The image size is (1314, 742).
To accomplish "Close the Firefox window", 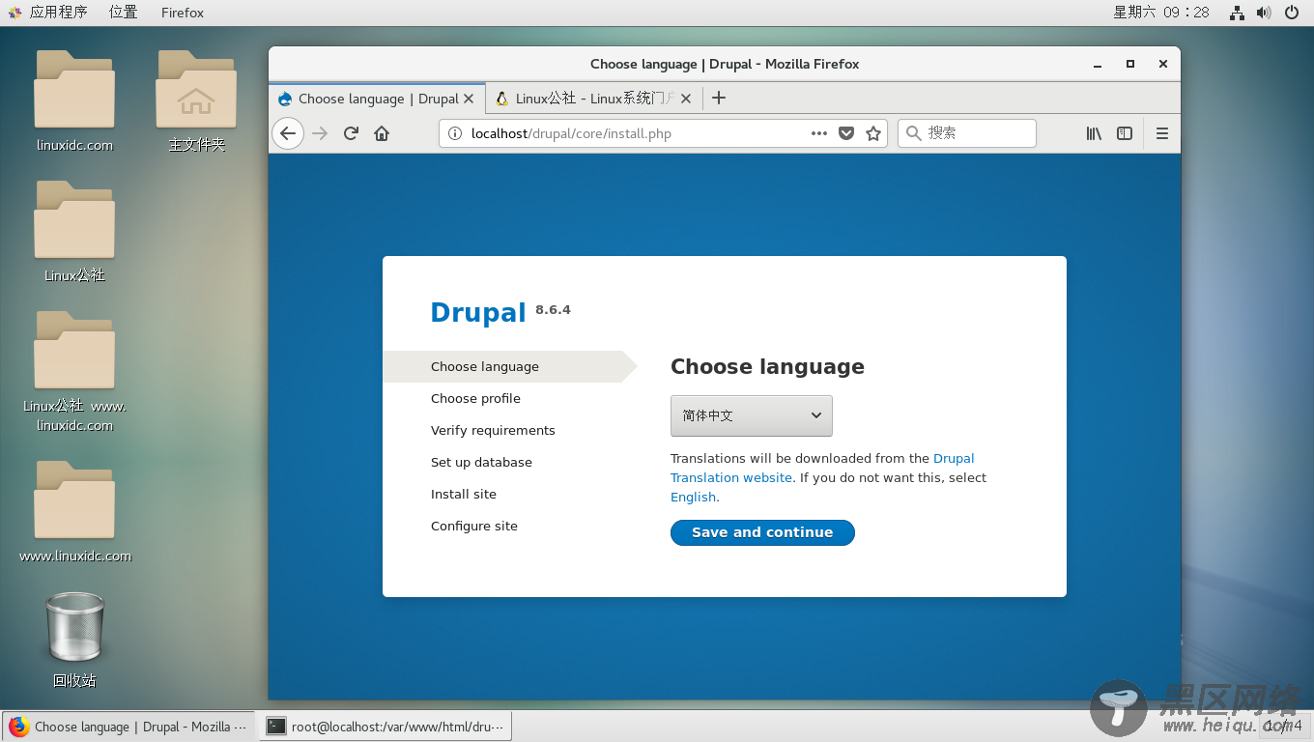I will [x=1163, y=64].
